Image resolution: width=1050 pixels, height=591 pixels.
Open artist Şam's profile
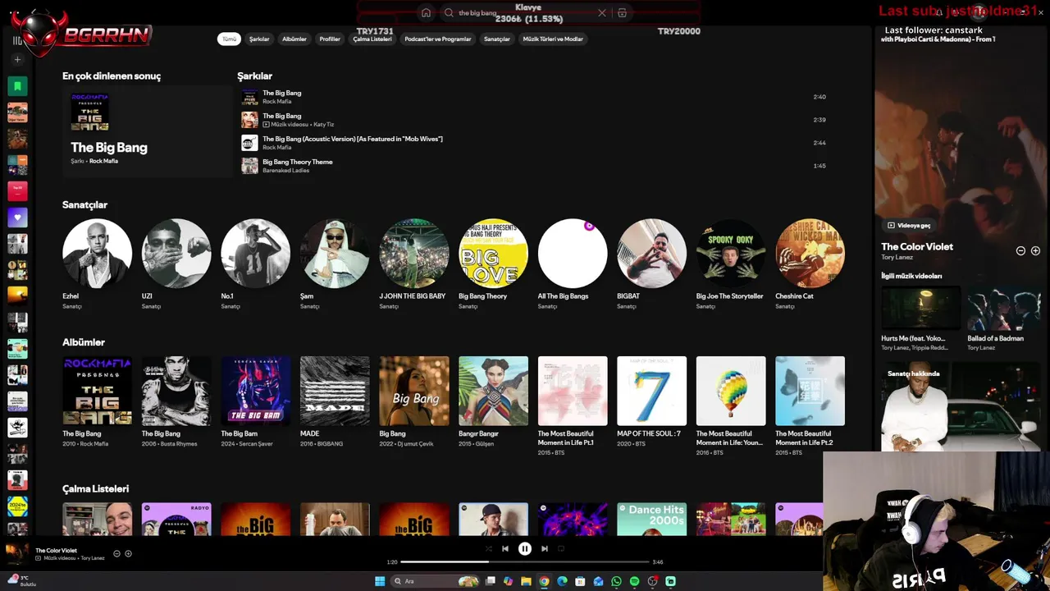point(335,253)
